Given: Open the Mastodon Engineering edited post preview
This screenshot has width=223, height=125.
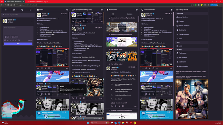Looking at the screenshot, I should (x=122, y=42).
